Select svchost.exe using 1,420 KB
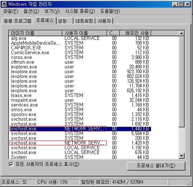This screenshot has width=193, height=187. (x=80, y=143)
